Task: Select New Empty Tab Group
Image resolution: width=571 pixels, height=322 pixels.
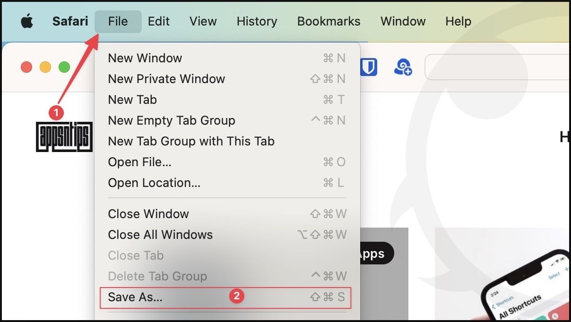Action: [x=172, y=120]
